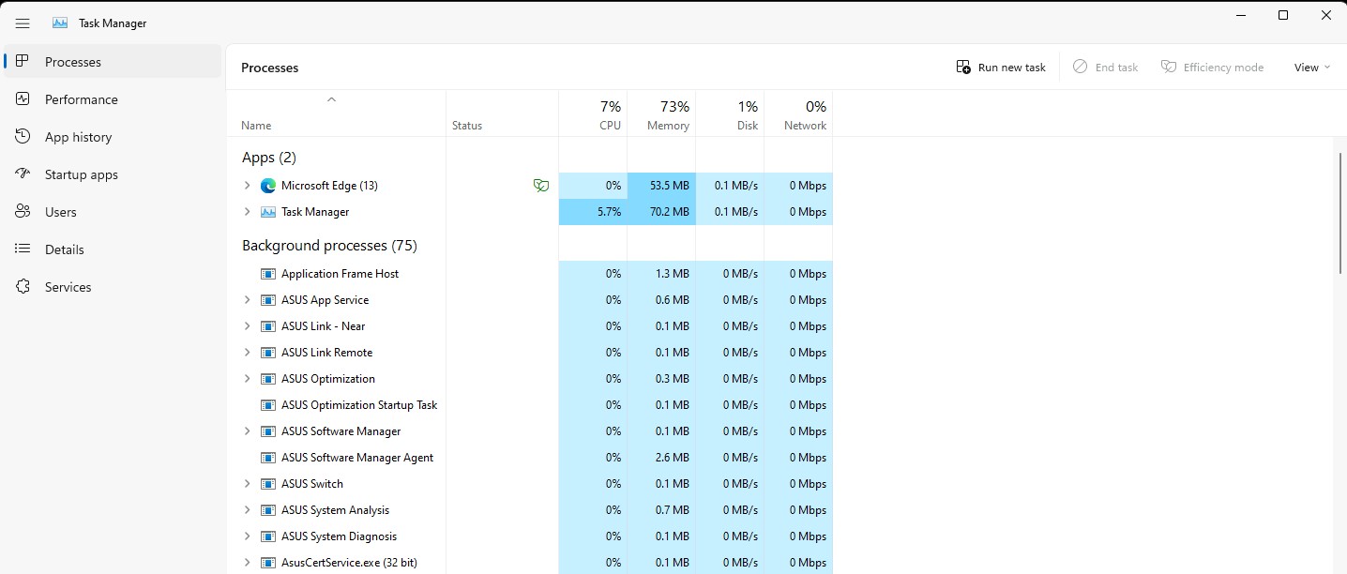Switch to the Details page
Image resolution: width=1347 pixels, height=574 pixels.
113,249
